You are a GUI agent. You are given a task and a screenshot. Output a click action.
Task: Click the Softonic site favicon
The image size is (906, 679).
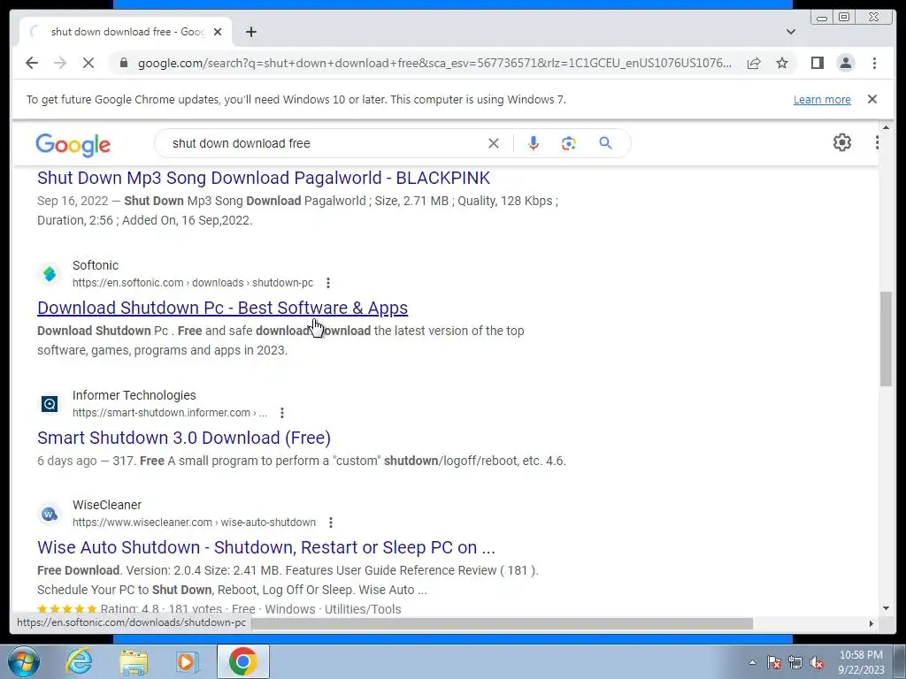click(50, 274)
